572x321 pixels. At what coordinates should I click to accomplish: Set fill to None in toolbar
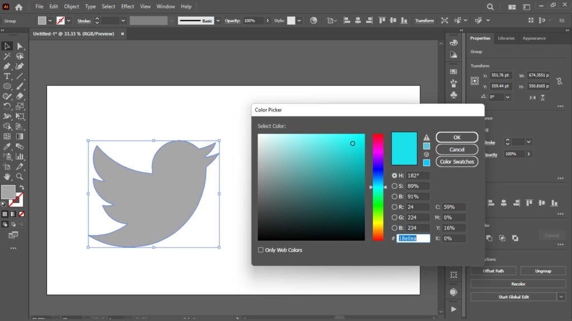[22, 215]
